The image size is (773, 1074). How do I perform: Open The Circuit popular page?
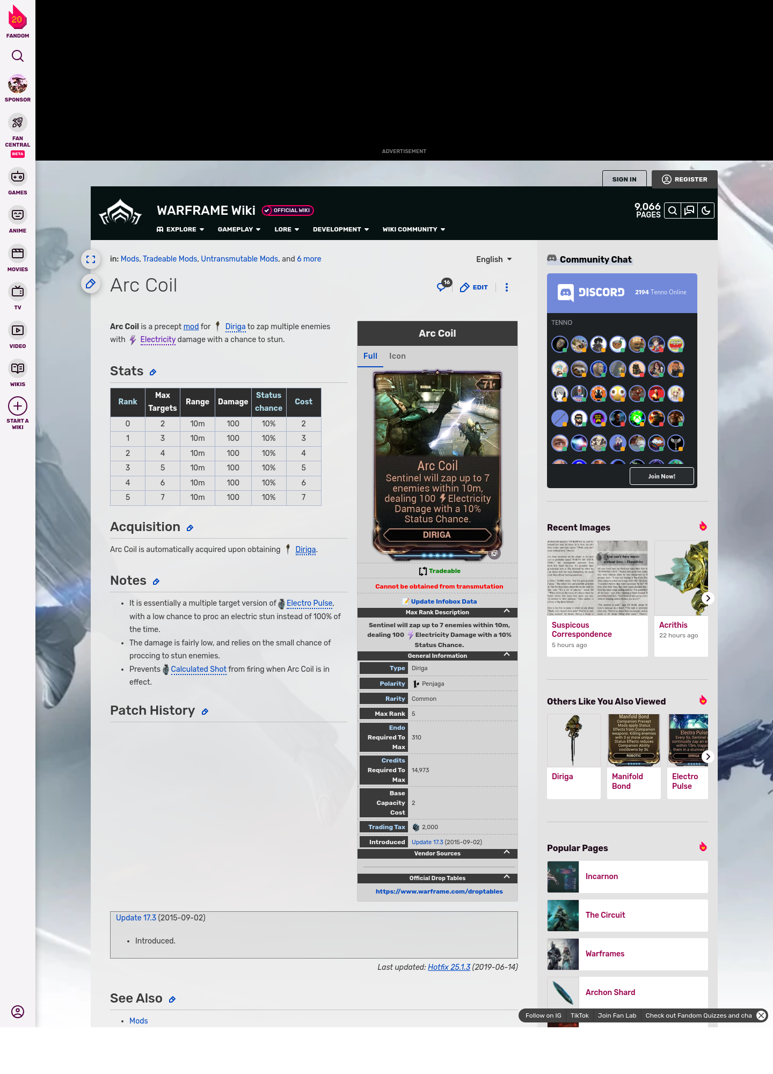[628, 915]
